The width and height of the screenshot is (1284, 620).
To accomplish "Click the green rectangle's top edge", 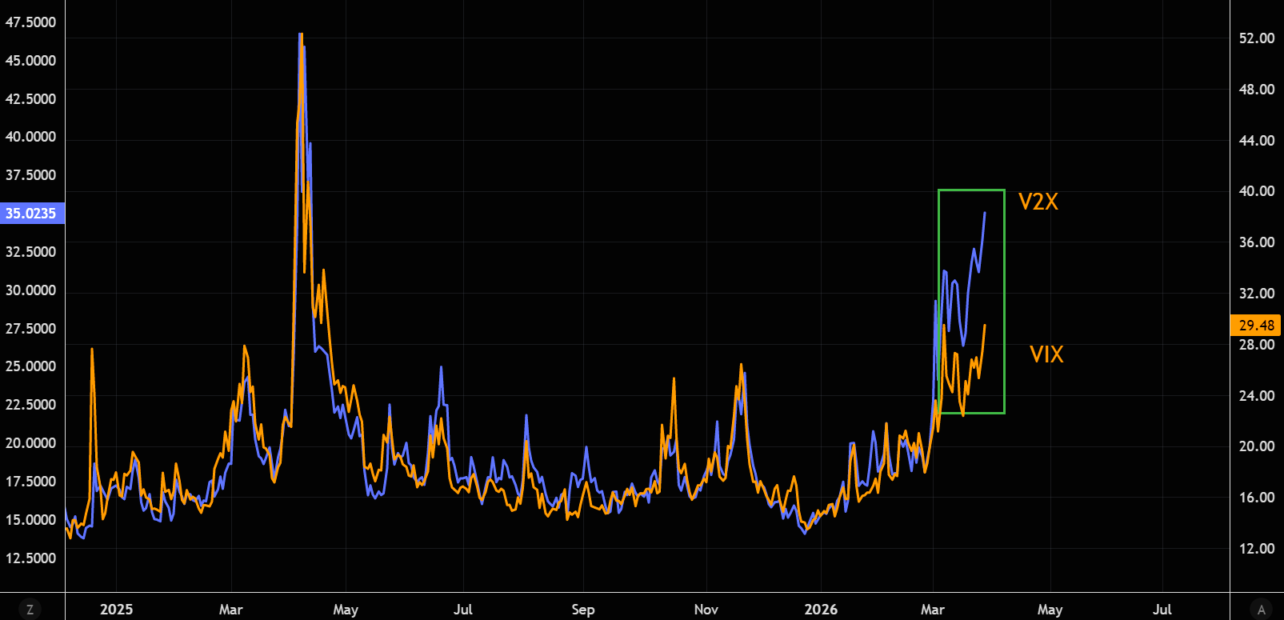I will (x=970, y=190).
